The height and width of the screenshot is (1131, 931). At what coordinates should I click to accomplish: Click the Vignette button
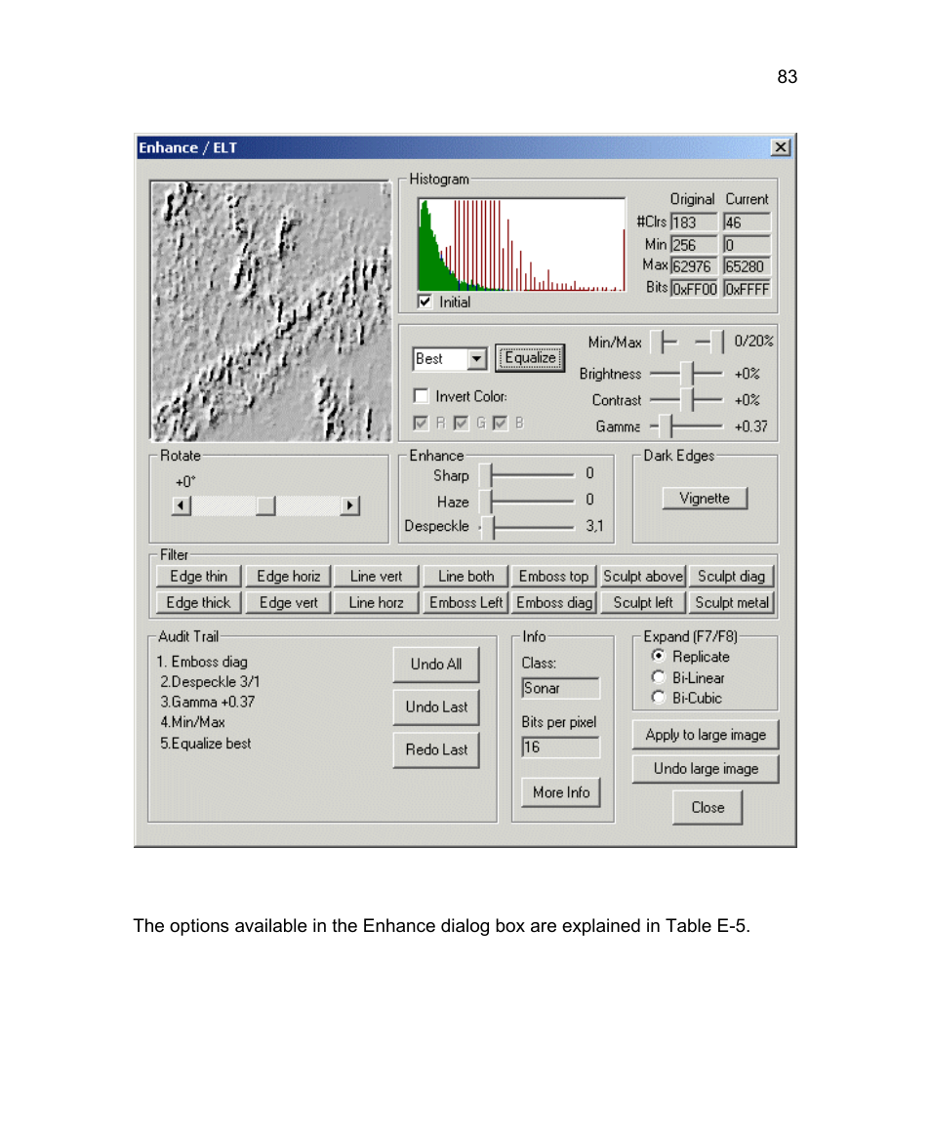[705, 499]
